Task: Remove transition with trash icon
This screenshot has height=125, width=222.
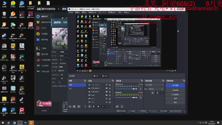Action: pyautogui.click(x=157, y=93)
